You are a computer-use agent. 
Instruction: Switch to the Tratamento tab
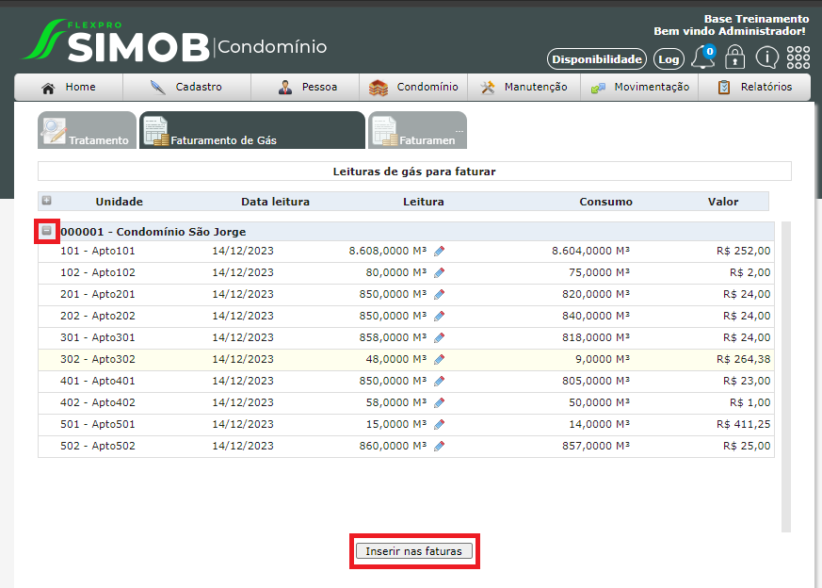tap(88, 131)
